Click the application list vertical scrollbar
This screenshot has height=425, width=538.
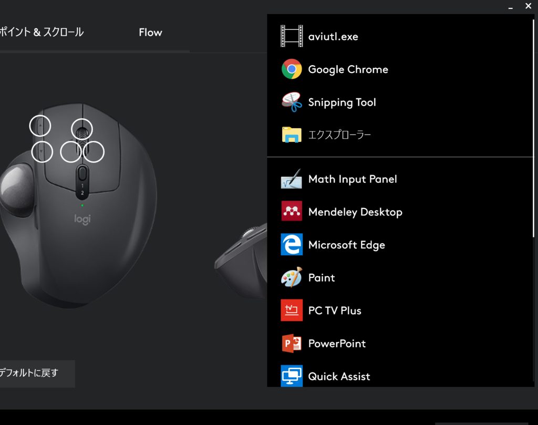[534, 128]
